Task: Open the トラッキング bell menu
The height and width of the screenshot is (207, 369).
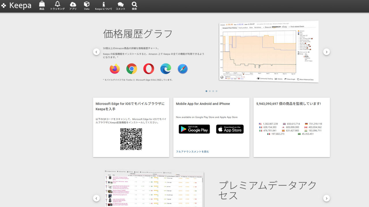Action: click(x=57, y=6)
